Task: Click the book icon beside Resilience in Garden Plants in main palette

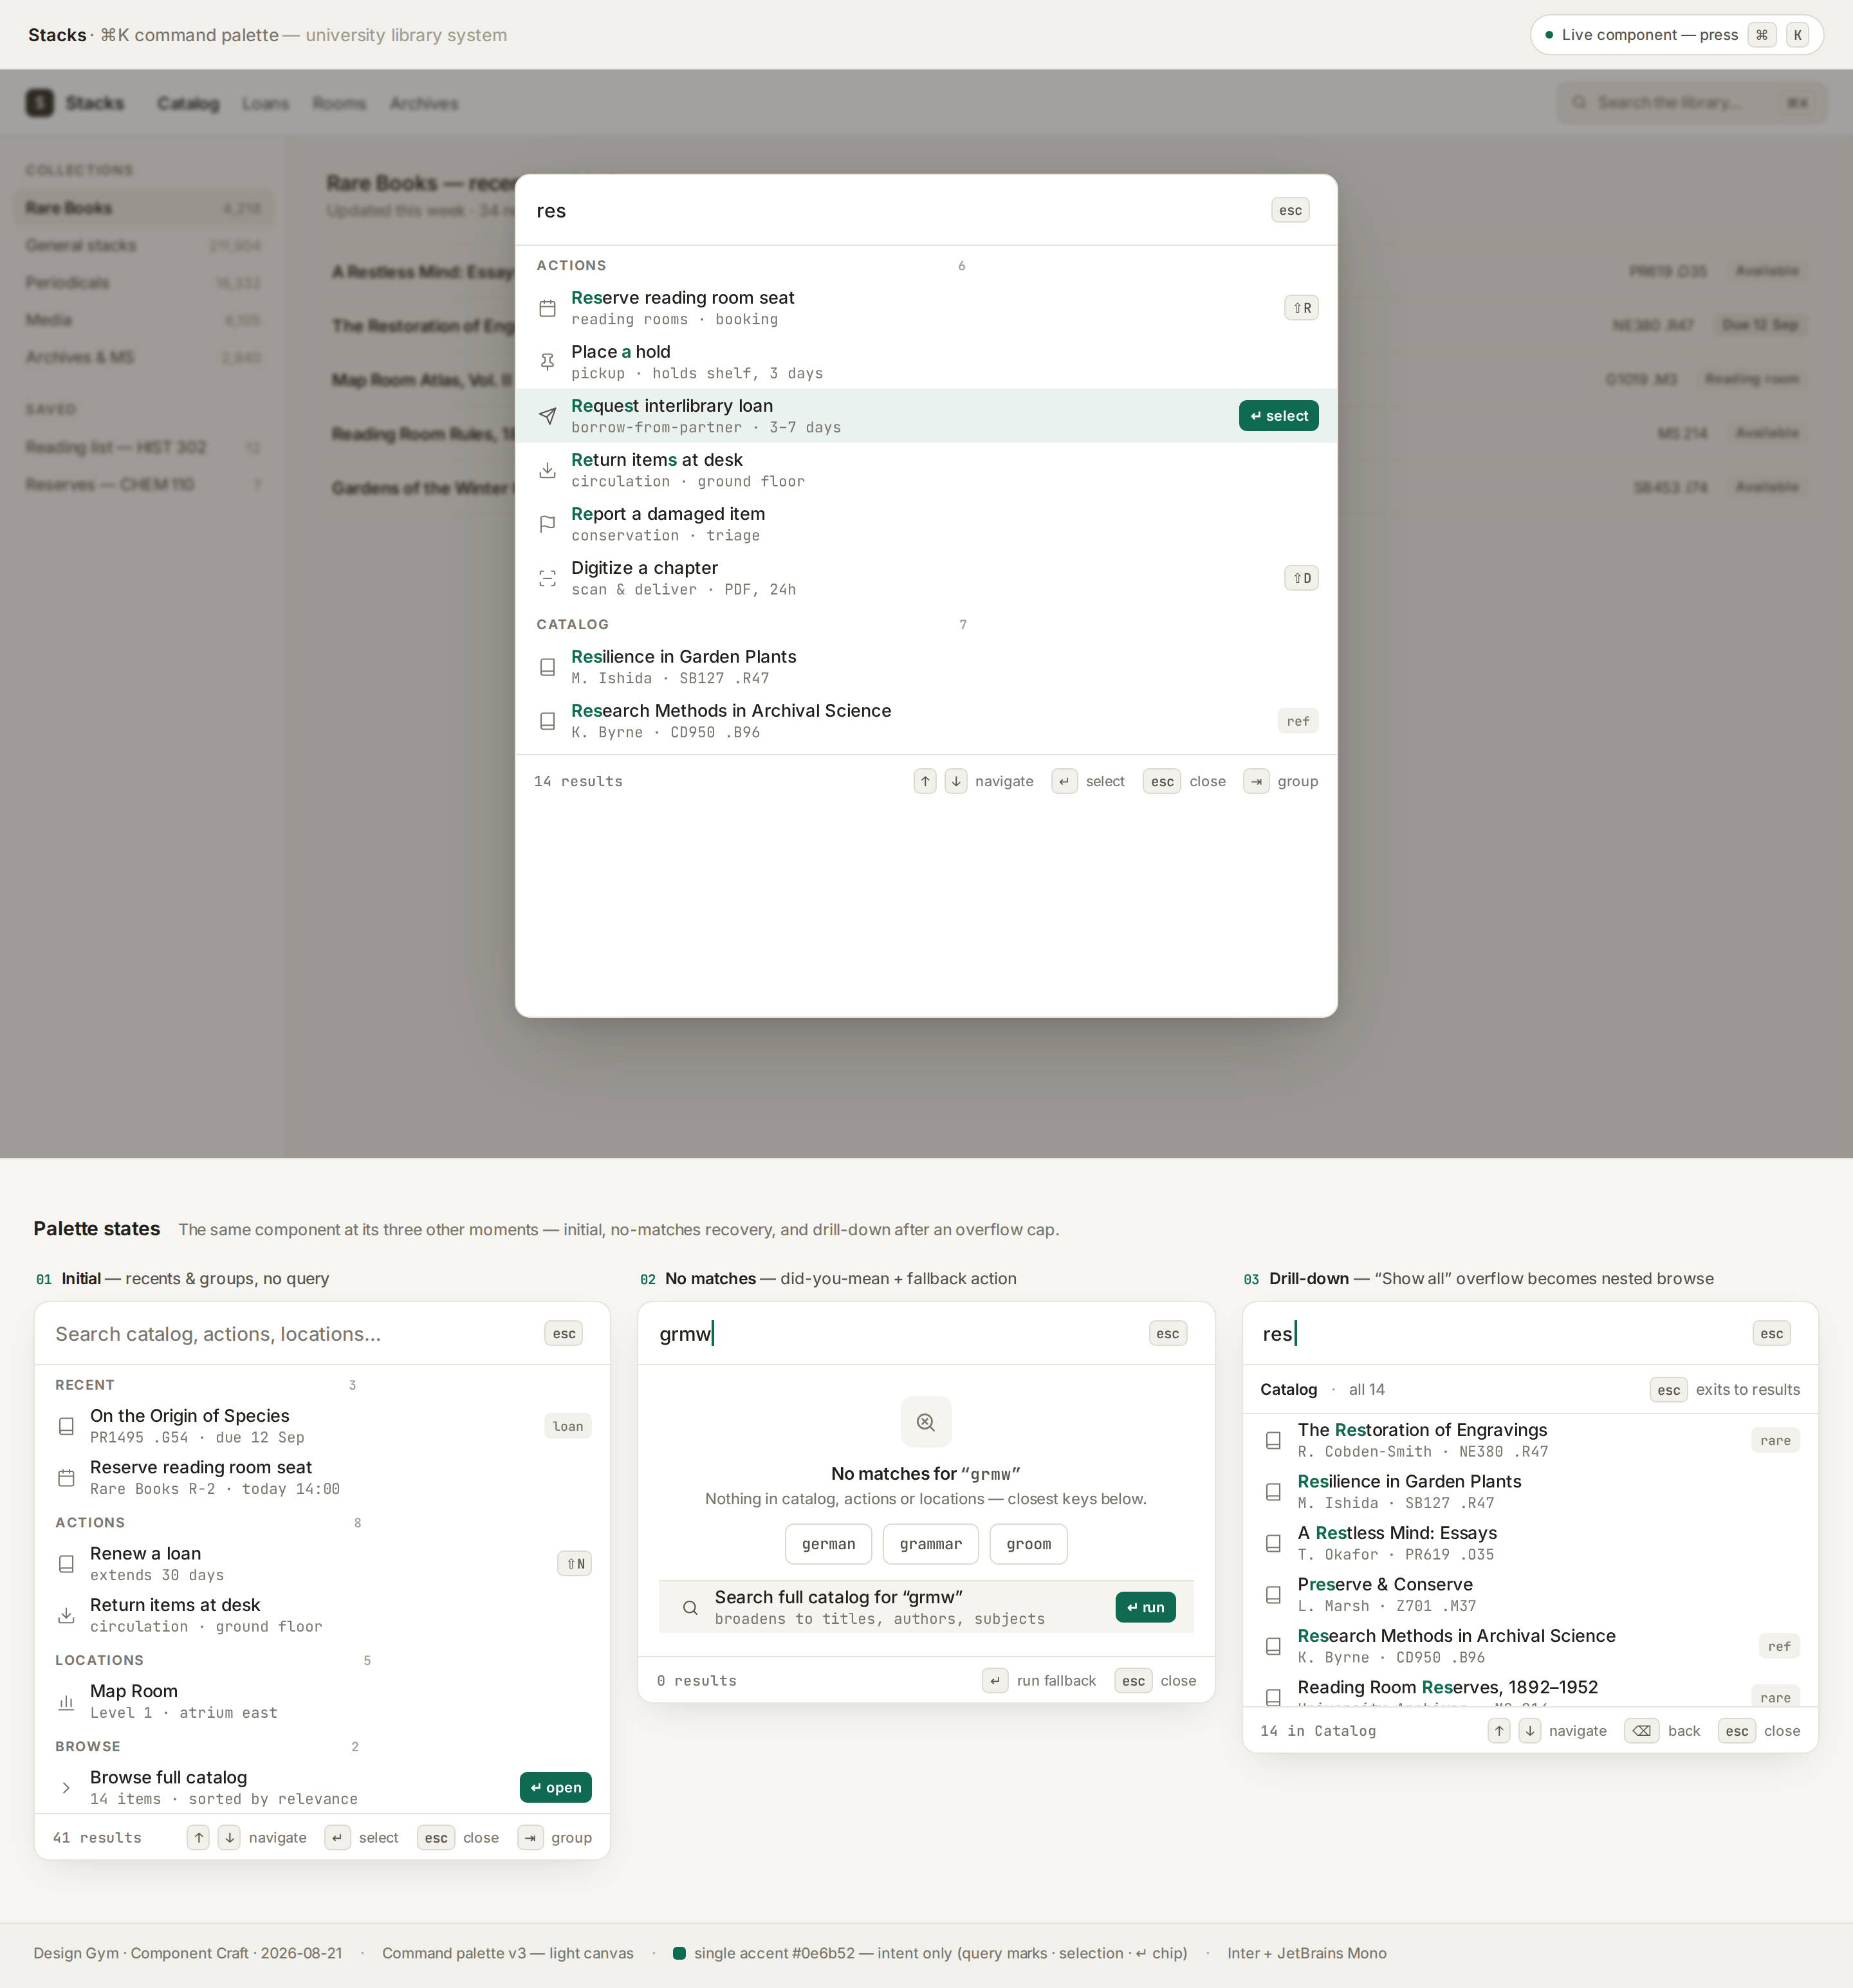Action: (547, 667)
